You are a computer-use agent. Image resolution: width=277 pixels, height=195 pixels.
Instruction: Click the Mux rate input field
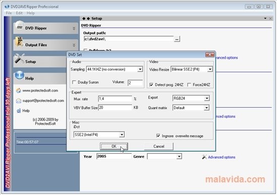[x=115, y=99]
